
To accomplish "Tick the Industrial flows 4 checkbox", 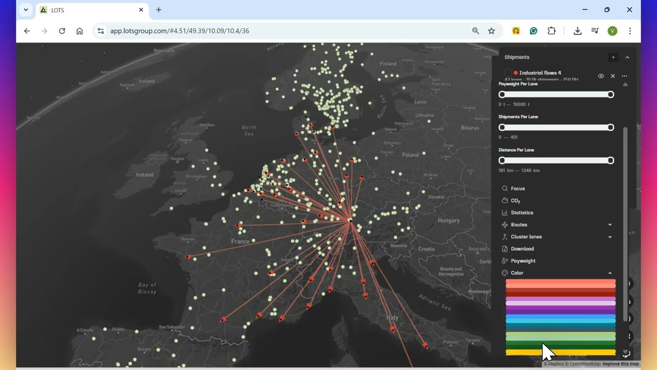I will (508, 73).
